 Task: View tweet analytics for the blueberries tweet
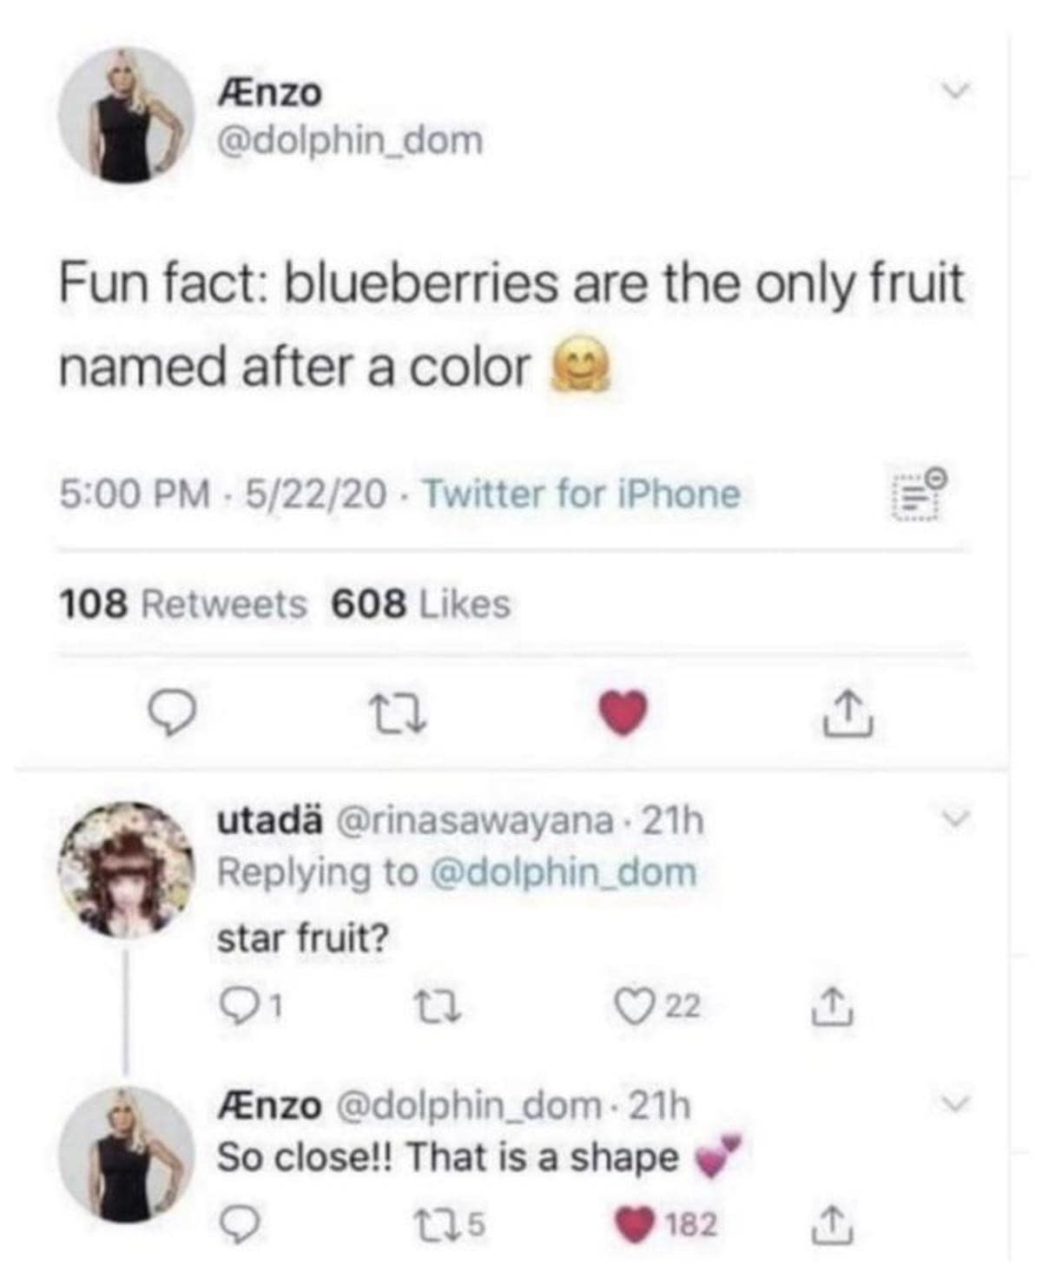pos(917,495)
